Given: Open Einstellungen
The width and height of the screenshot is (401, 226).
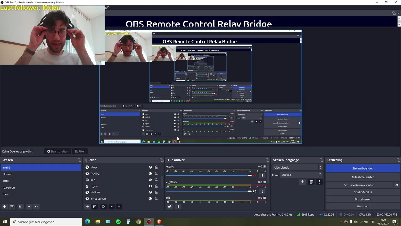Looking at the screenshot, I should pos(363,199).
